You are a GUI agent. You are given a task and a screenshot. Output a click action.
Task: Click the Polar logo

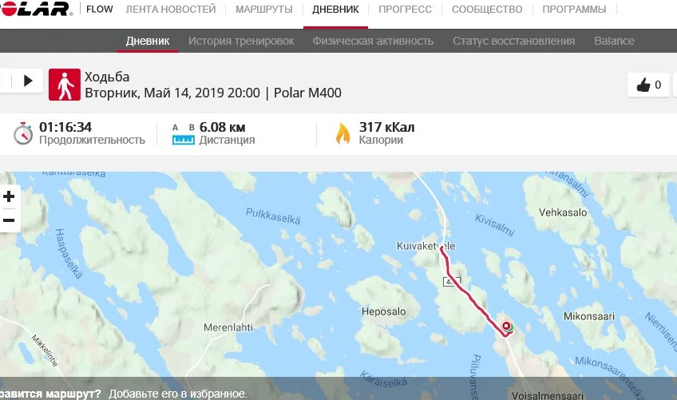[34, 9]
